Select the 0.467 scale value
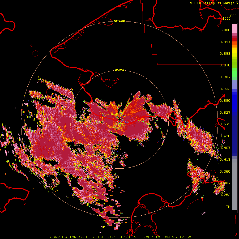The image size is (239, 239). click(225, 148)
